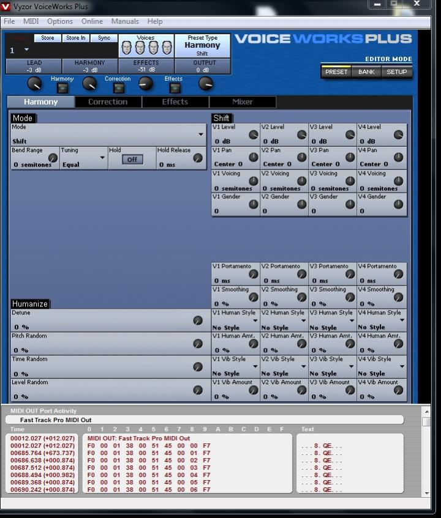Open the File menu
This screenshot has height=518, width=441.
[9, 21]
